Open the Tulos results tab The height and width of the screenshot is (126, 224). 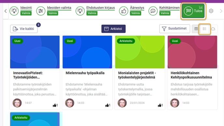coord(193,11)
